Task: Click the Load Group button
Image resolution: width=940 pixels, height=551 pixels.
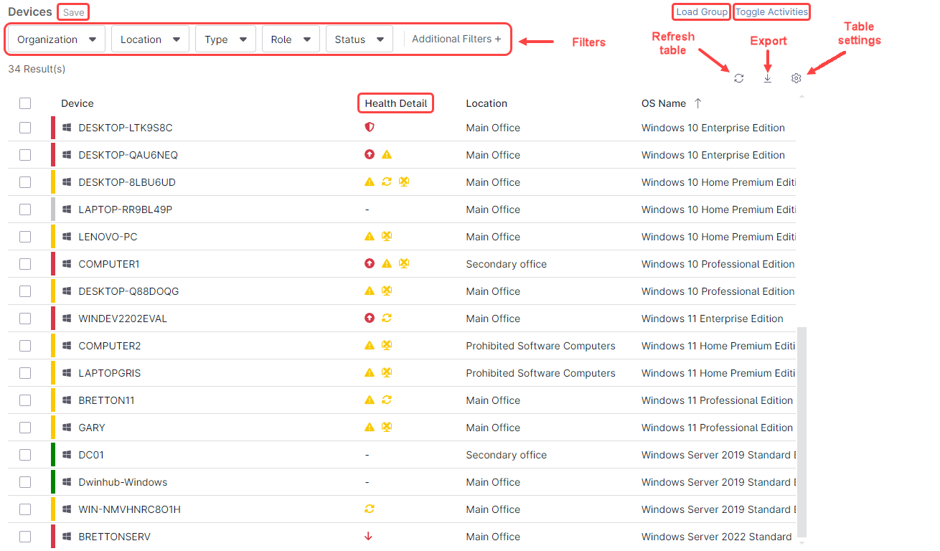Action: [700, 11]
